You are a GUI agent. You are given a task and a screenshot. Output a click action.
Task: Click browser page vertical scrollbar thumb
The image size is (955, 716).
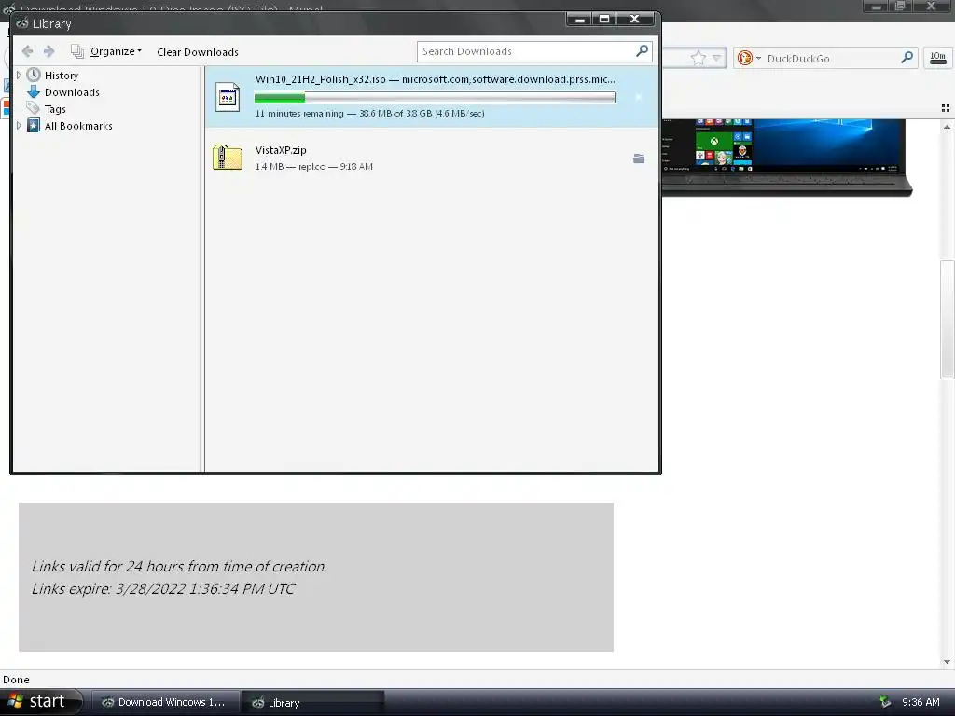pyautogui.click(x=947, y=320)
